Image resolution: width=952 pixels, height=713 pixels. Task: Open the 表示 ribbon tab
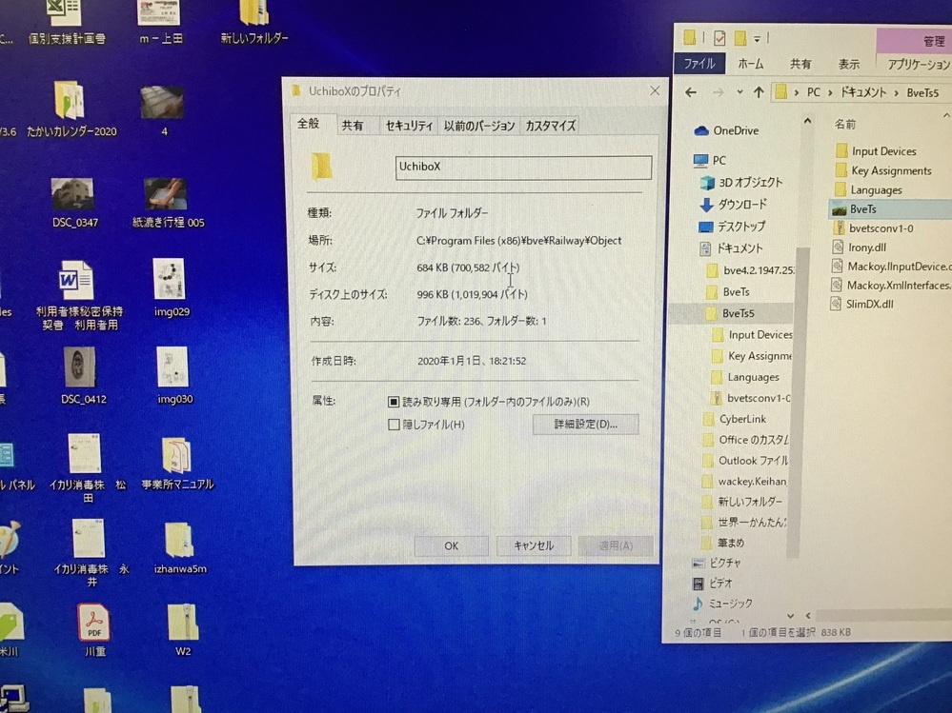848,64
